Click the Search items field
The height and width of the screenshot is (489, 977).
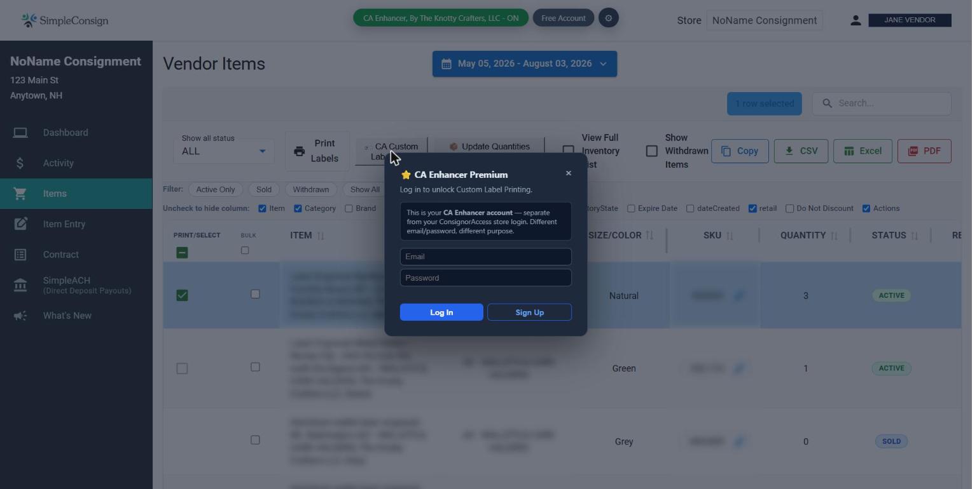click(882, 104)
